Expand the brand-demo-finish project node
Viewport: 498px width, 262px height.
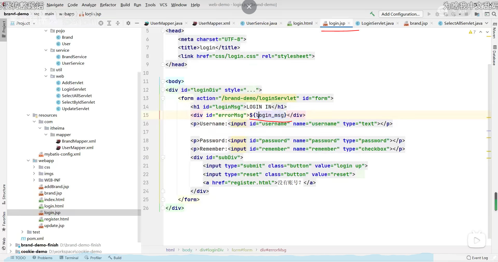point(11,245)
